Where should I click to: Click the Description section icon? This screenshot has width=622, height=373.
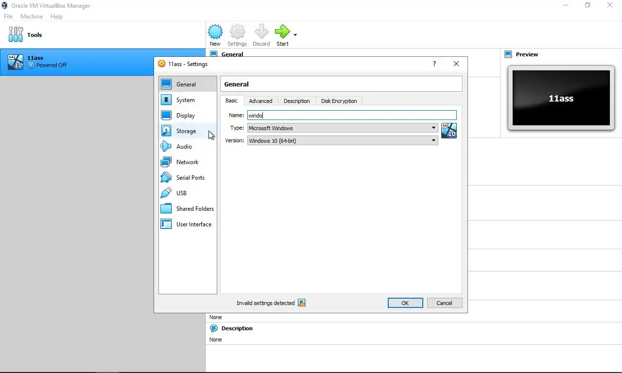point(214,328)
